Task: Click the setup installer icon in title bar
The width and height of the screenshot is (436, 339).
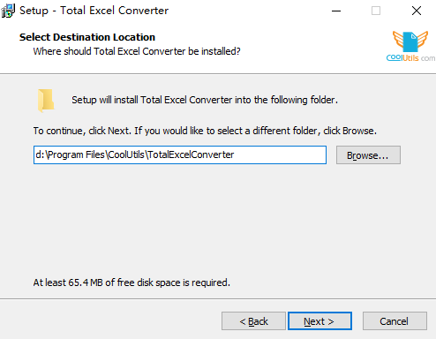Action: coord(8,11)
